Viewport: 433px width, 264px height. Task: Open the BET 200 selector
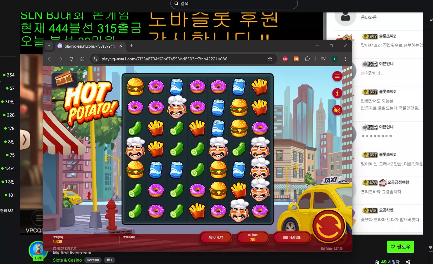point(253,237)
